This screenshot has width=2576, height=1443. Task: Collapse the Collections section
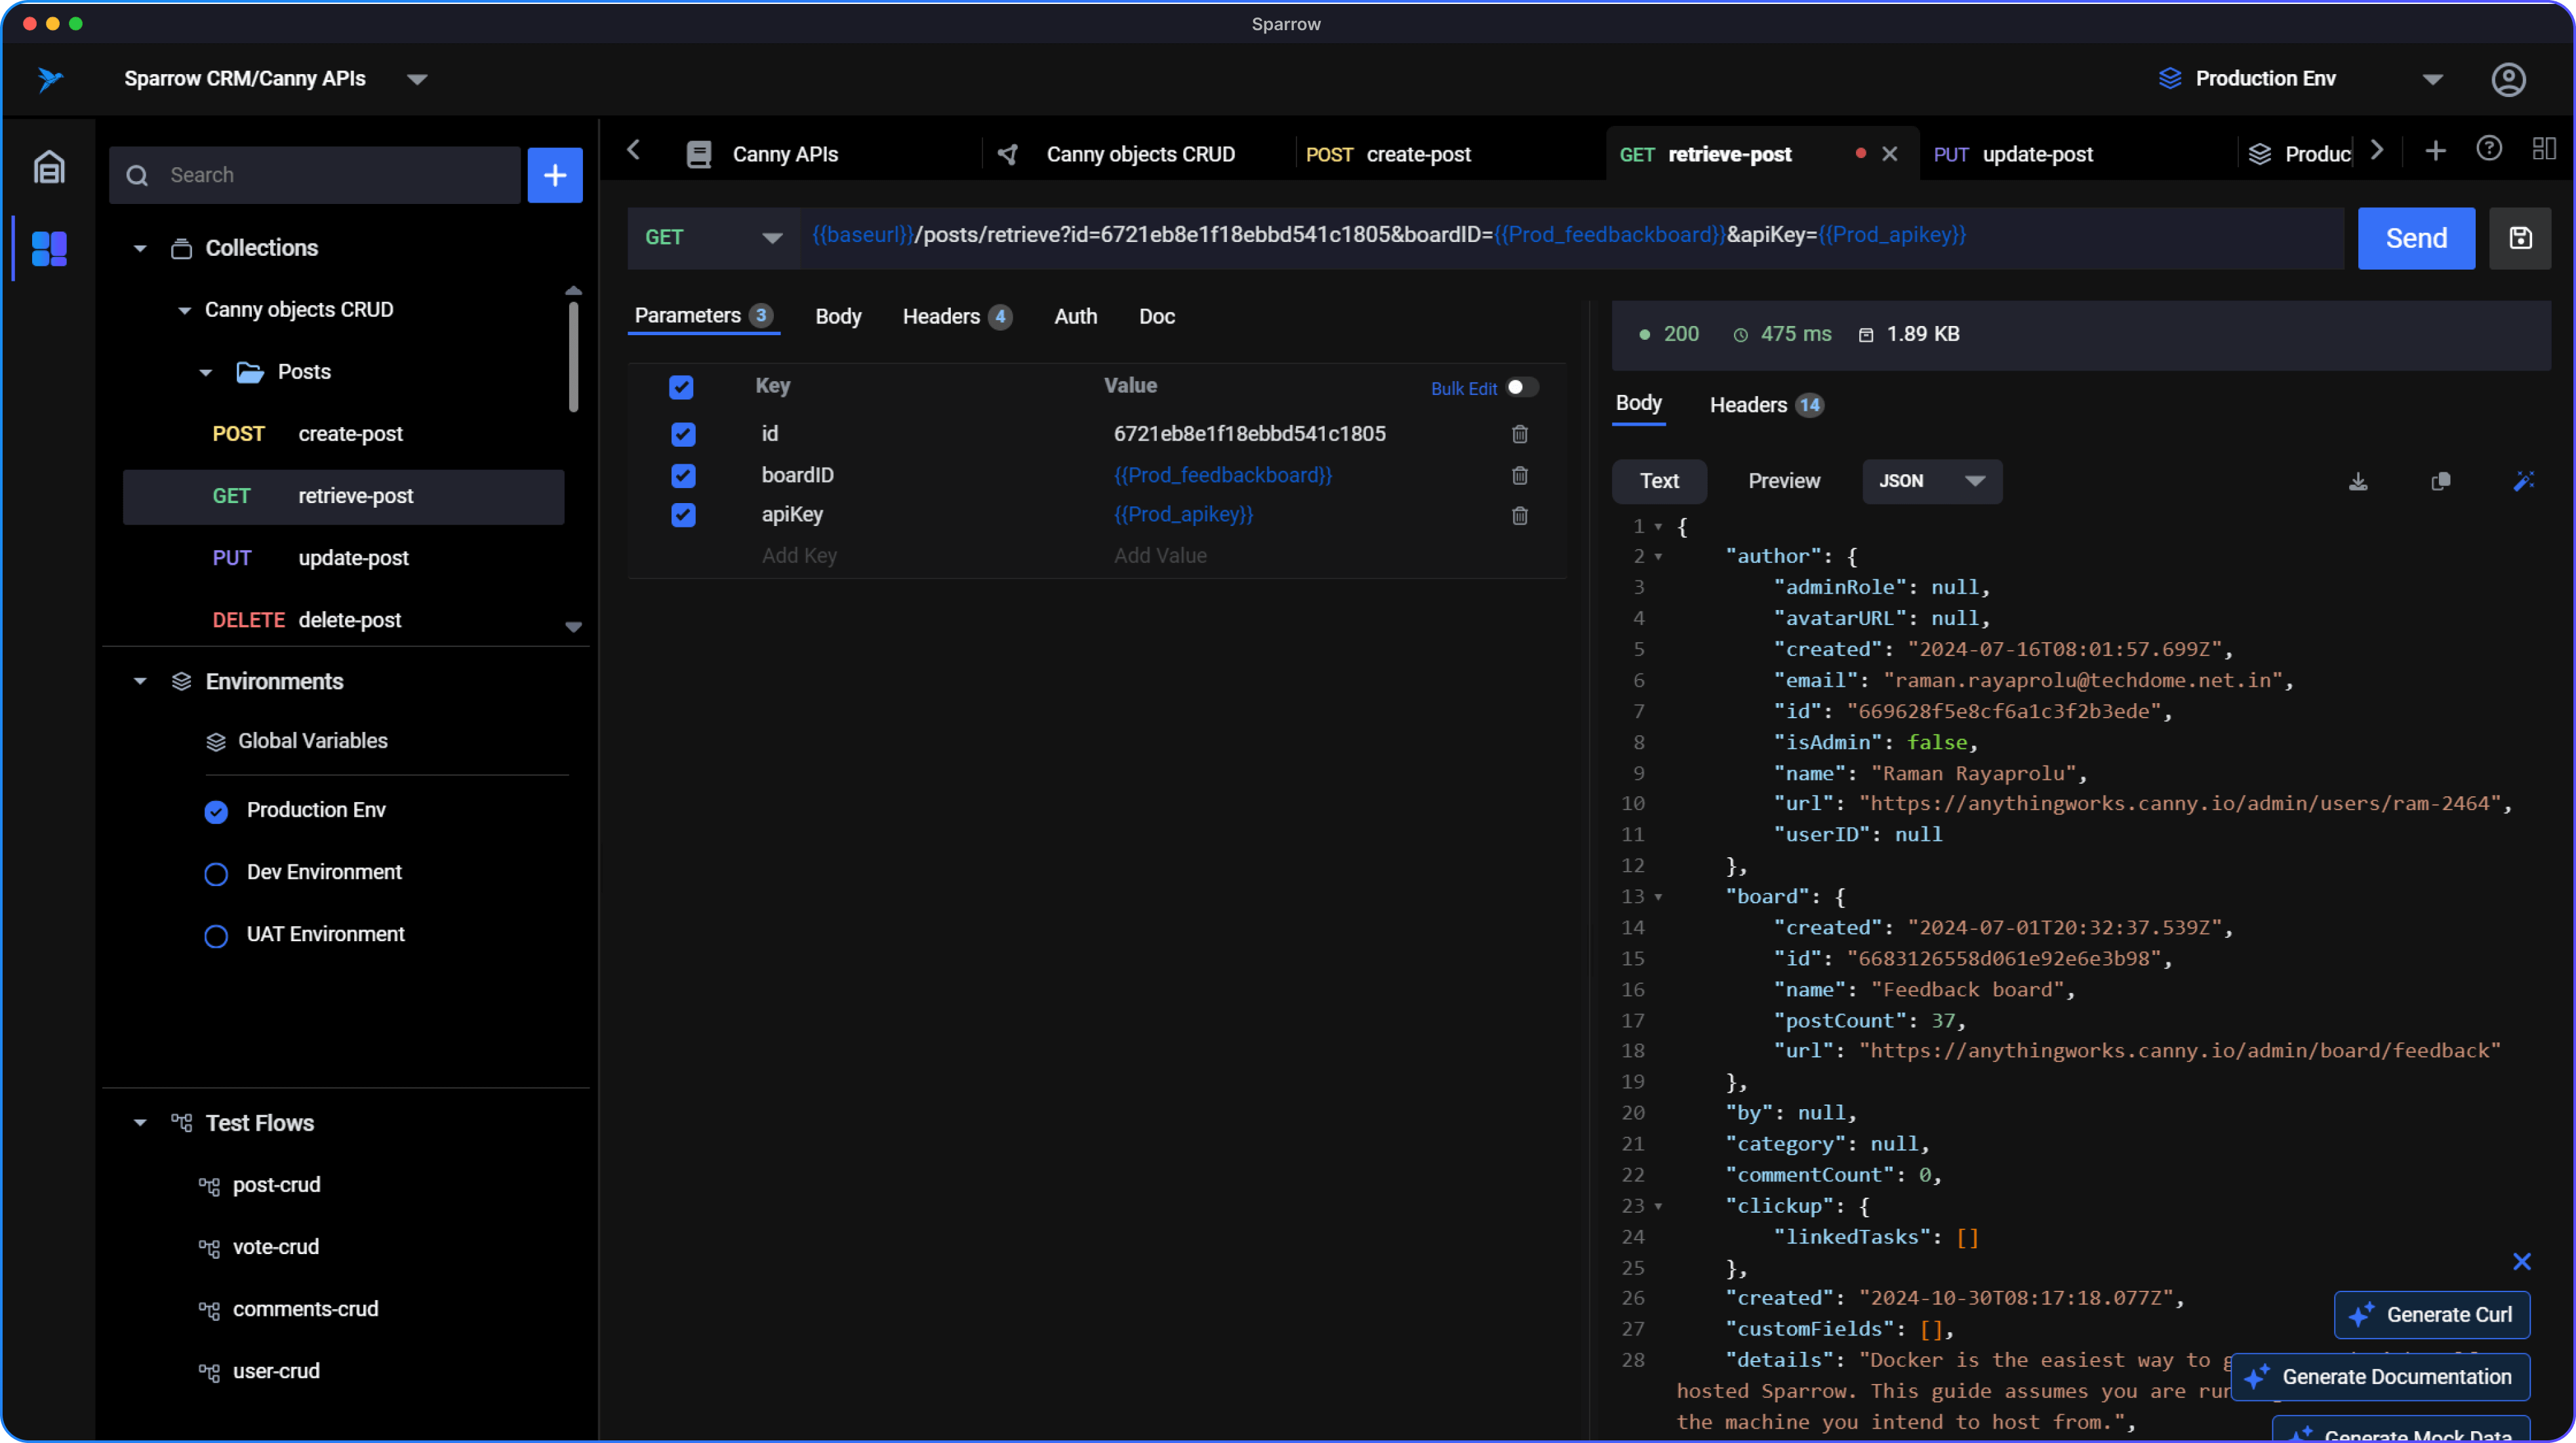point(140,248)
